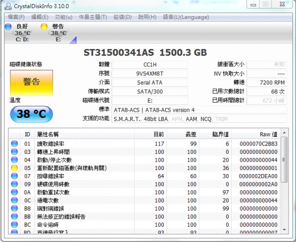This screenshot has height=242, width=296.
Task: Minimize the CrystalDiskInfo window
Action: pyautogui.click(x=253, y=5)
